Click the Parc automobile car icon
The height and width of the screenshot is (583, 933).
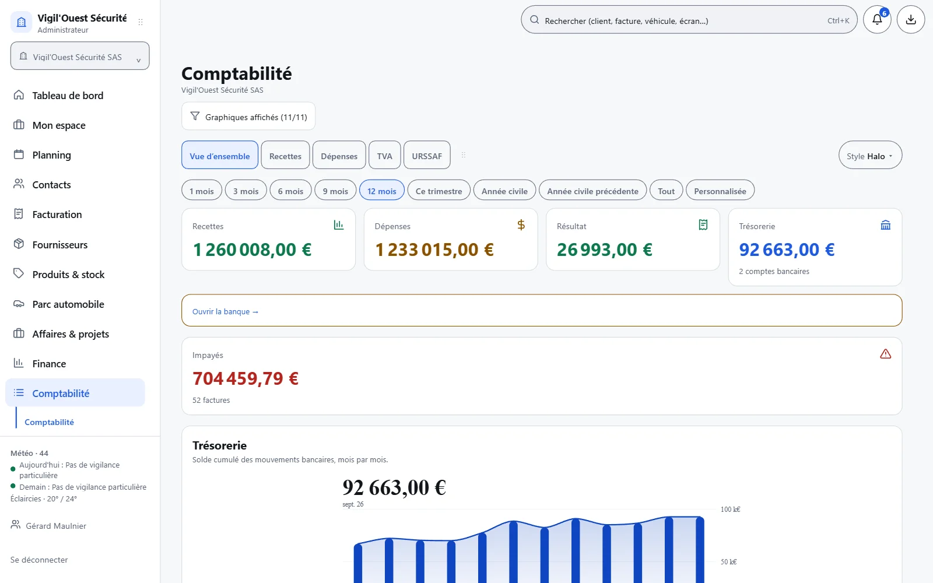point(19,304)
